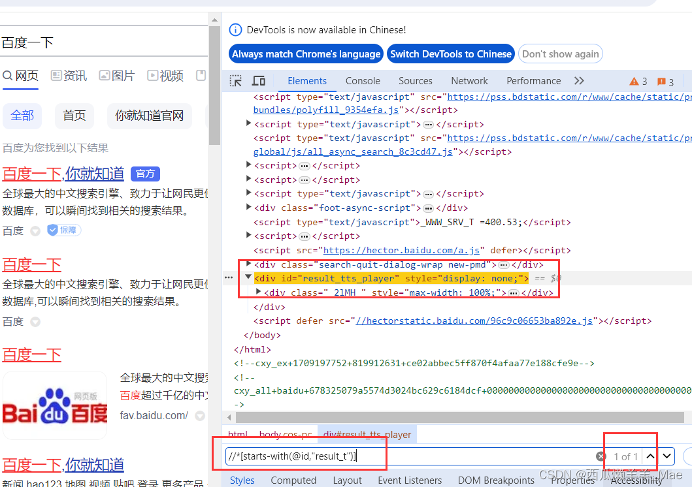
Task: Click the 官方 badge next to first result
Action: pyautogui.click(x=145, y=174)
